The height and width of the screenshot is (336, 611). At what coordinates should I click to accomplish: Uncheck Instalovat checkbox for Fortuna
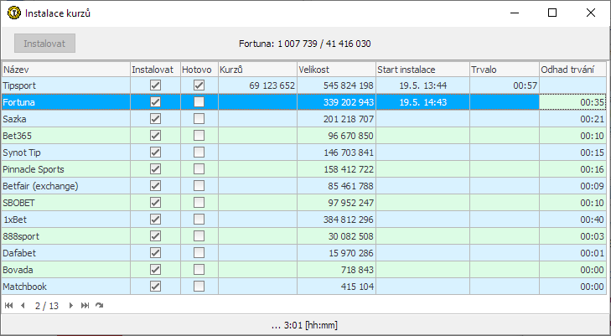point(156,101)
